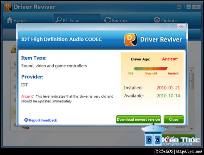
Task: Minimize the Driver Reviver main window
Action: click(x=188, y=7)
